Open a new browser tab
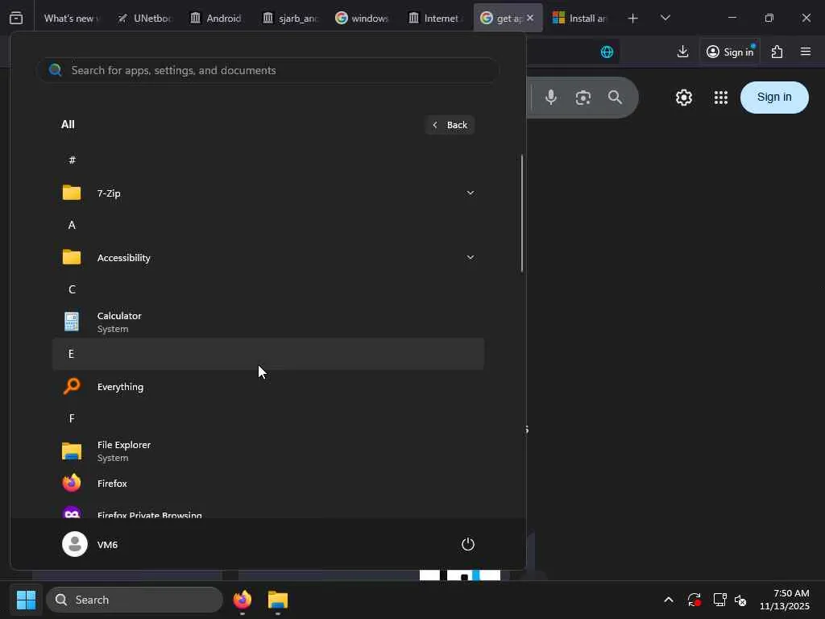Screen dimensions: 825x619 (x=632, y=19)
